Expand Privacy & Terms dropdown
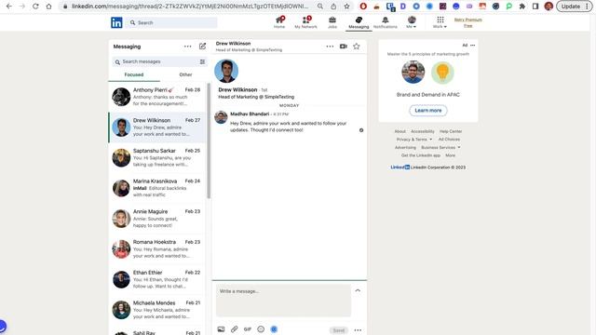596x335 pixels. (x=414, y=140)
